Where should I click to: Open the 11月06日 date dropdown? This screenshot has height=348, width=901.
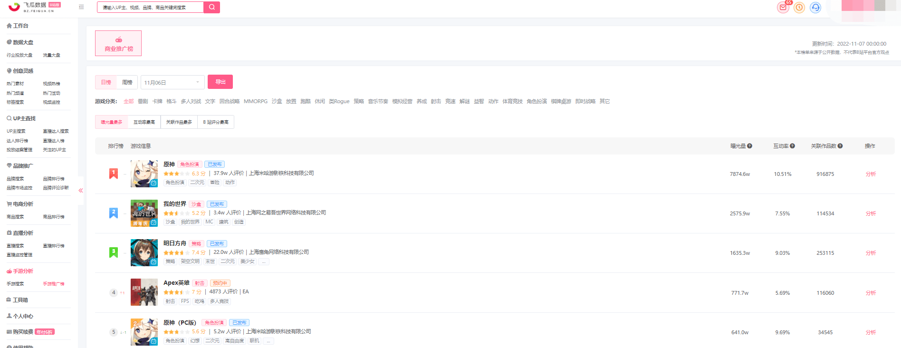(173, 82)
